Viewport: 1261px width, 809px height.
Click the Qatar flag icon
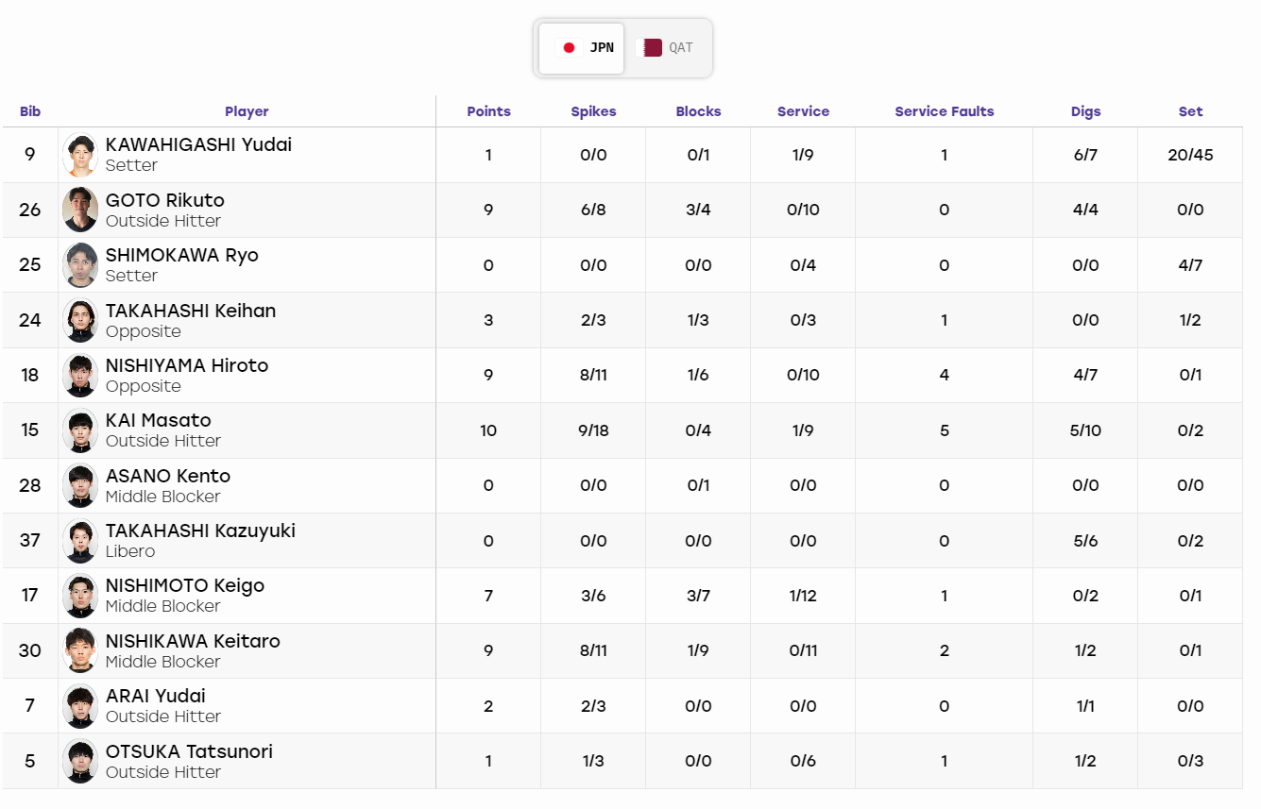tap(653, 48)
